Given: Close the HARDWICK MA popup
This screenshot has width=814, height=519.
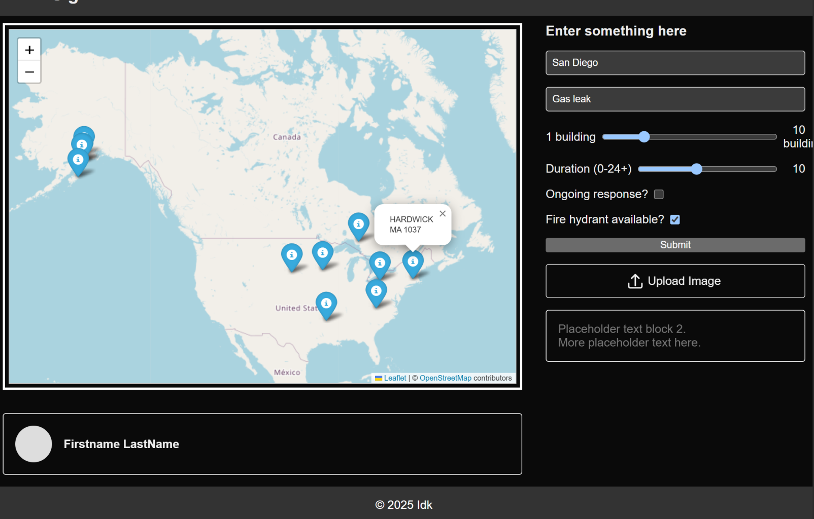Looking at the screenshot, I should tap(443, 214).
